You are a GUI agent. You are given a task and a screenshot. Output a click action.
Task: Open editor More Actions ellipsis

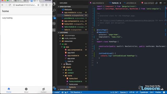point(165,3)
